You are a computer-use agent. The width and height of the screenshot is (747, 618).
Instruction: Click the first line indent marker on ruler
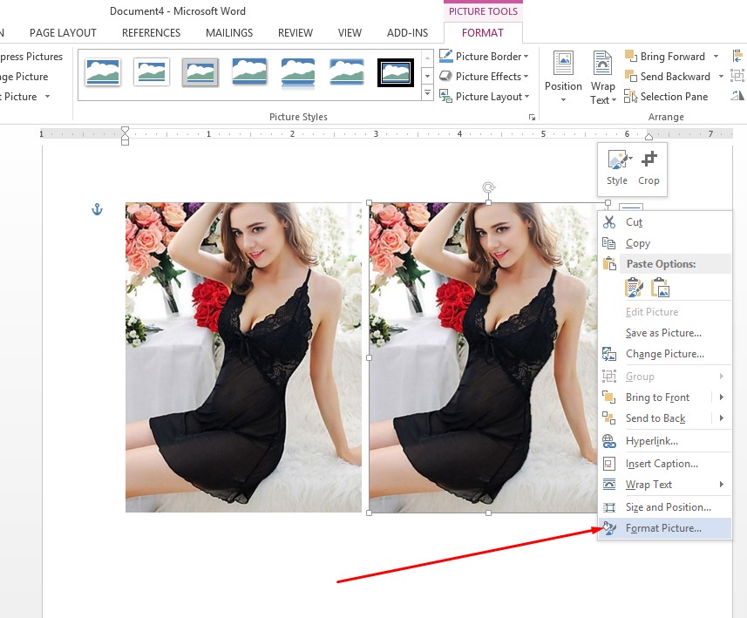pyautogui.click(x=125, y=131)
